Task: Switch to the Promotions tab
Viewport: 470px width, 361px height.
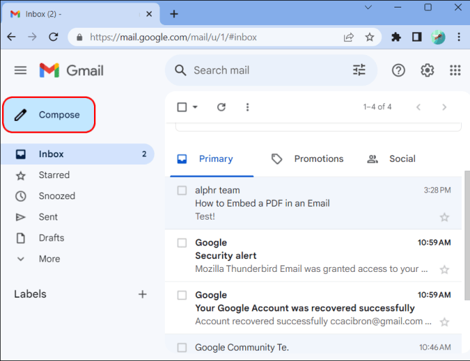Action: point(307,159)
